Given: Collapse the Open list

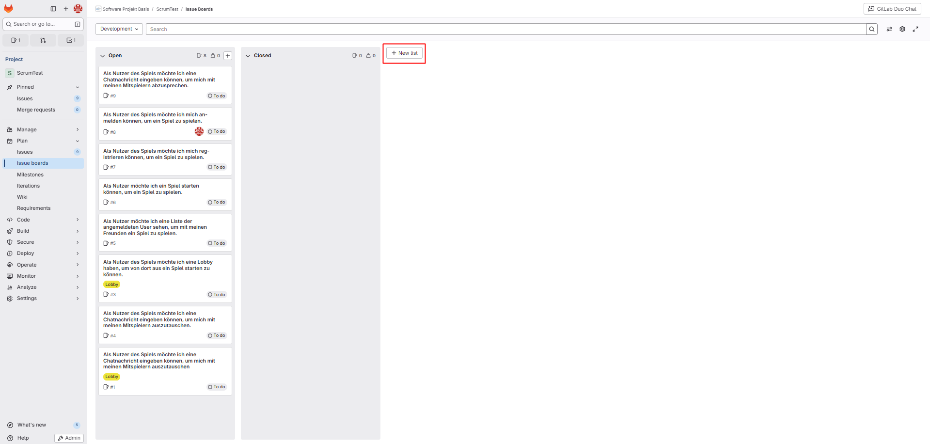Looking at the screenshot, I should click(x=102, y=56).
